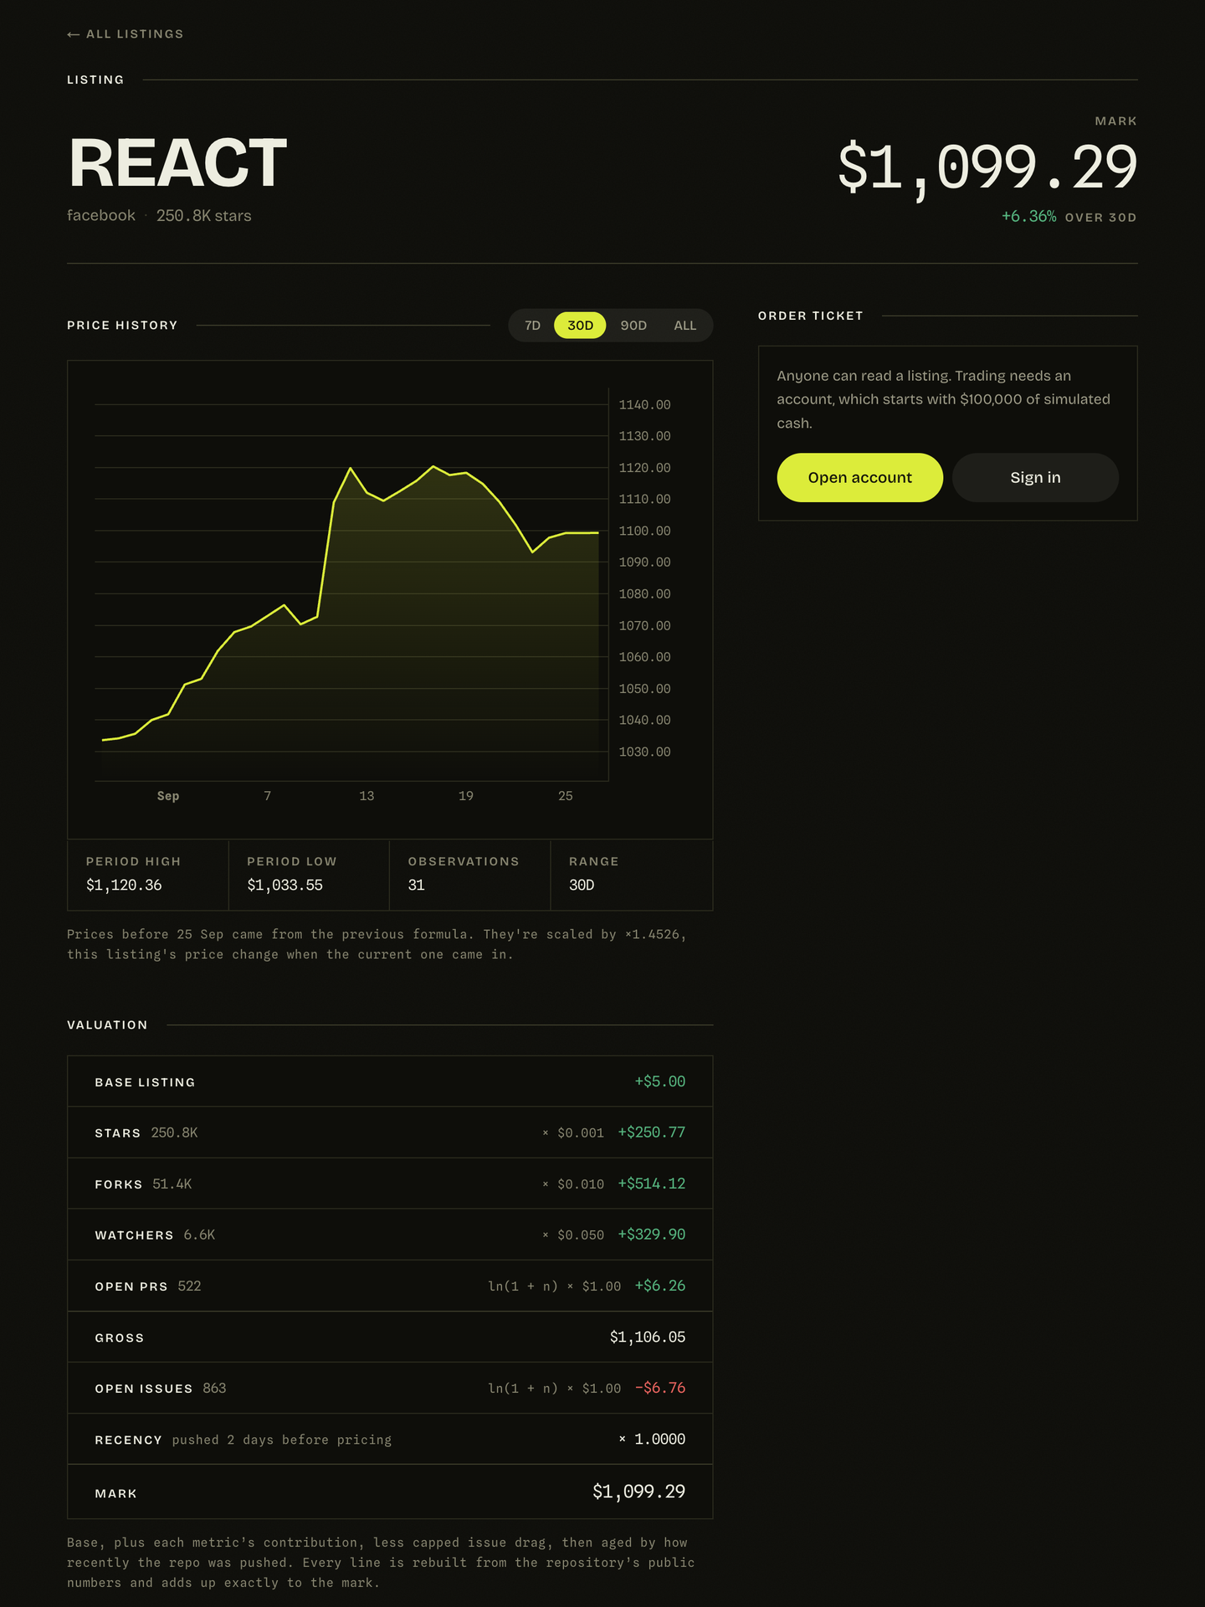Click the price chart peak near 19
Screen dimensions: 1205x1607
(433, 466)
